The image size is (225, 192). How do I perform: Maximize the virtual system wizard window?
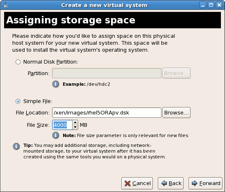[x=211, y=5]
